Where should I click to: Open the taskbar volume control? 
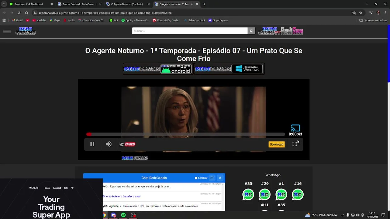click(357, 215)
